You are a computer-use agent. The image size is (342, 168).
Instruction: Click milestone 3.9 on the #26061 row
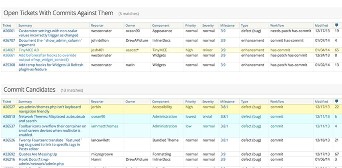223,31
